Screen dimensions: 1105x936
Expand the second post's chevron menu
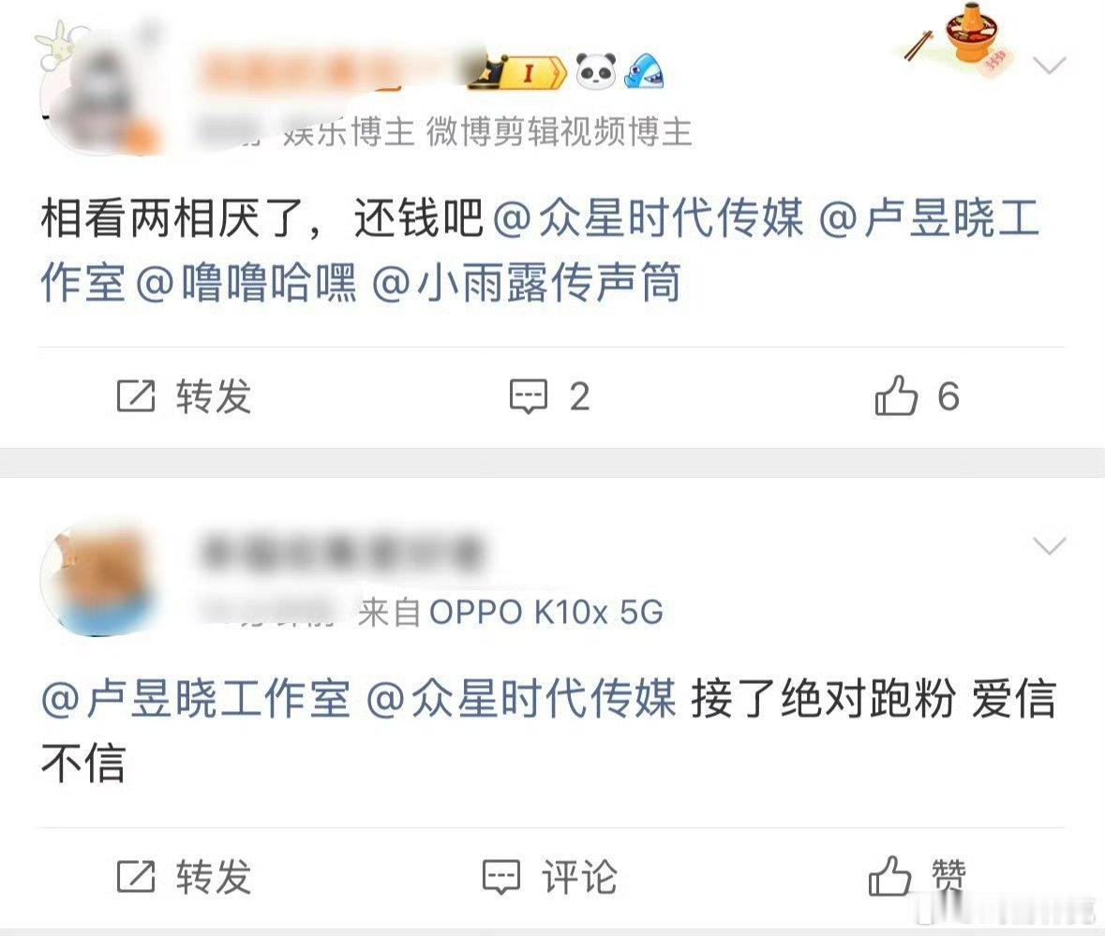[1049, 546]
